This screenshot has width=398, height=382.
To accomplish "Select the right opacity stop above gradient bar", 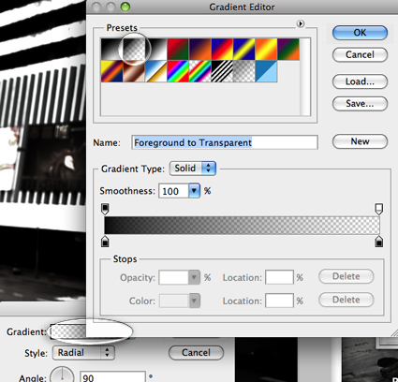I will click(x=379, y=209).
